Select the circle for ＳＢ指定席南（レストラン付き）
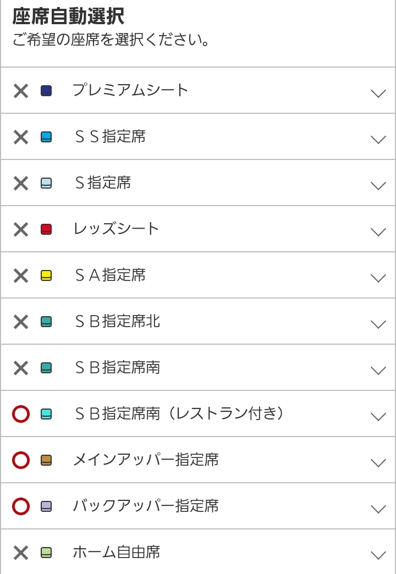 point(21,414)
